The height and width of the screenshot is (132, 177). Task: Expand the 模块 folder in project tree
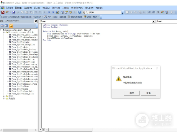4,96
